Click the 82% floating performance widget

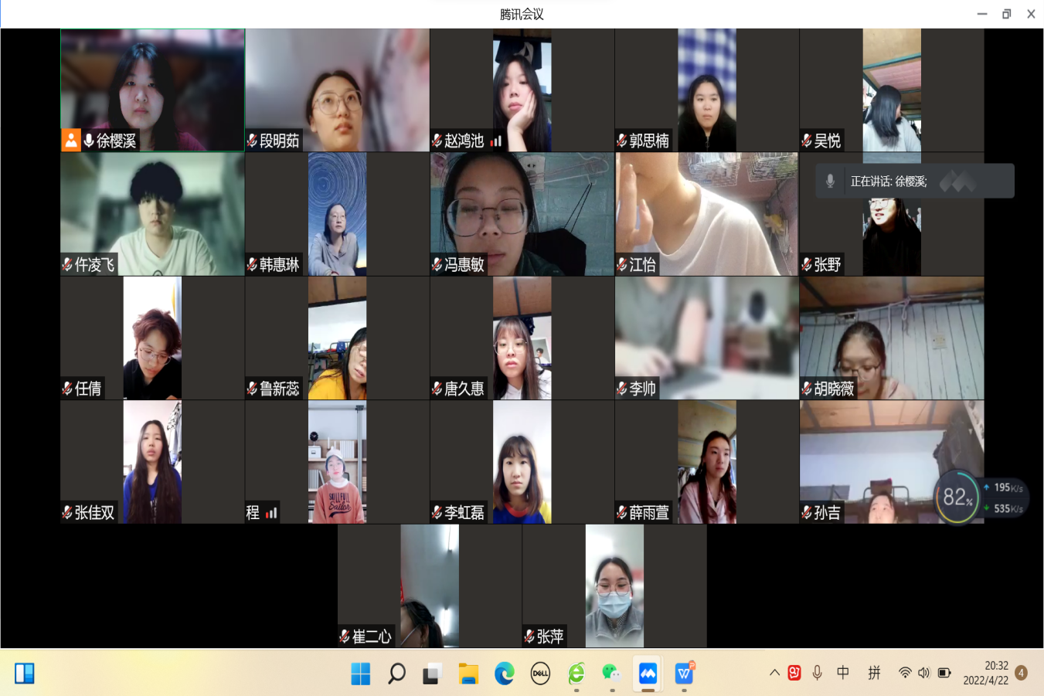pos(957,497)
